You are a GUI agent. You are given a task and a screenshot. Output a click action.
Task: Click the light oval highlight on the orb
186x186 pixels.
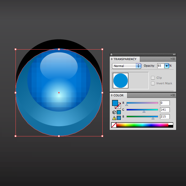click(x=59, y=66)
